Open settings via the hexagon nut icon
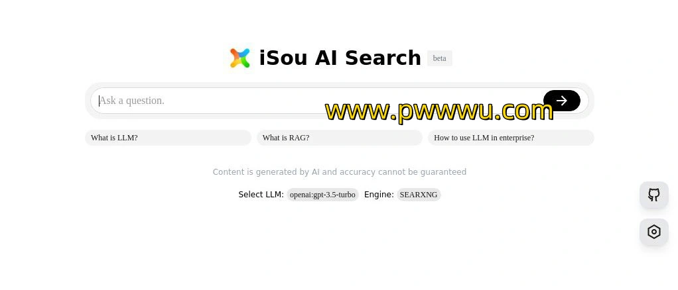The height and width of the screenshot is (290, 678). pyautogui.click(x=654, y=232)
